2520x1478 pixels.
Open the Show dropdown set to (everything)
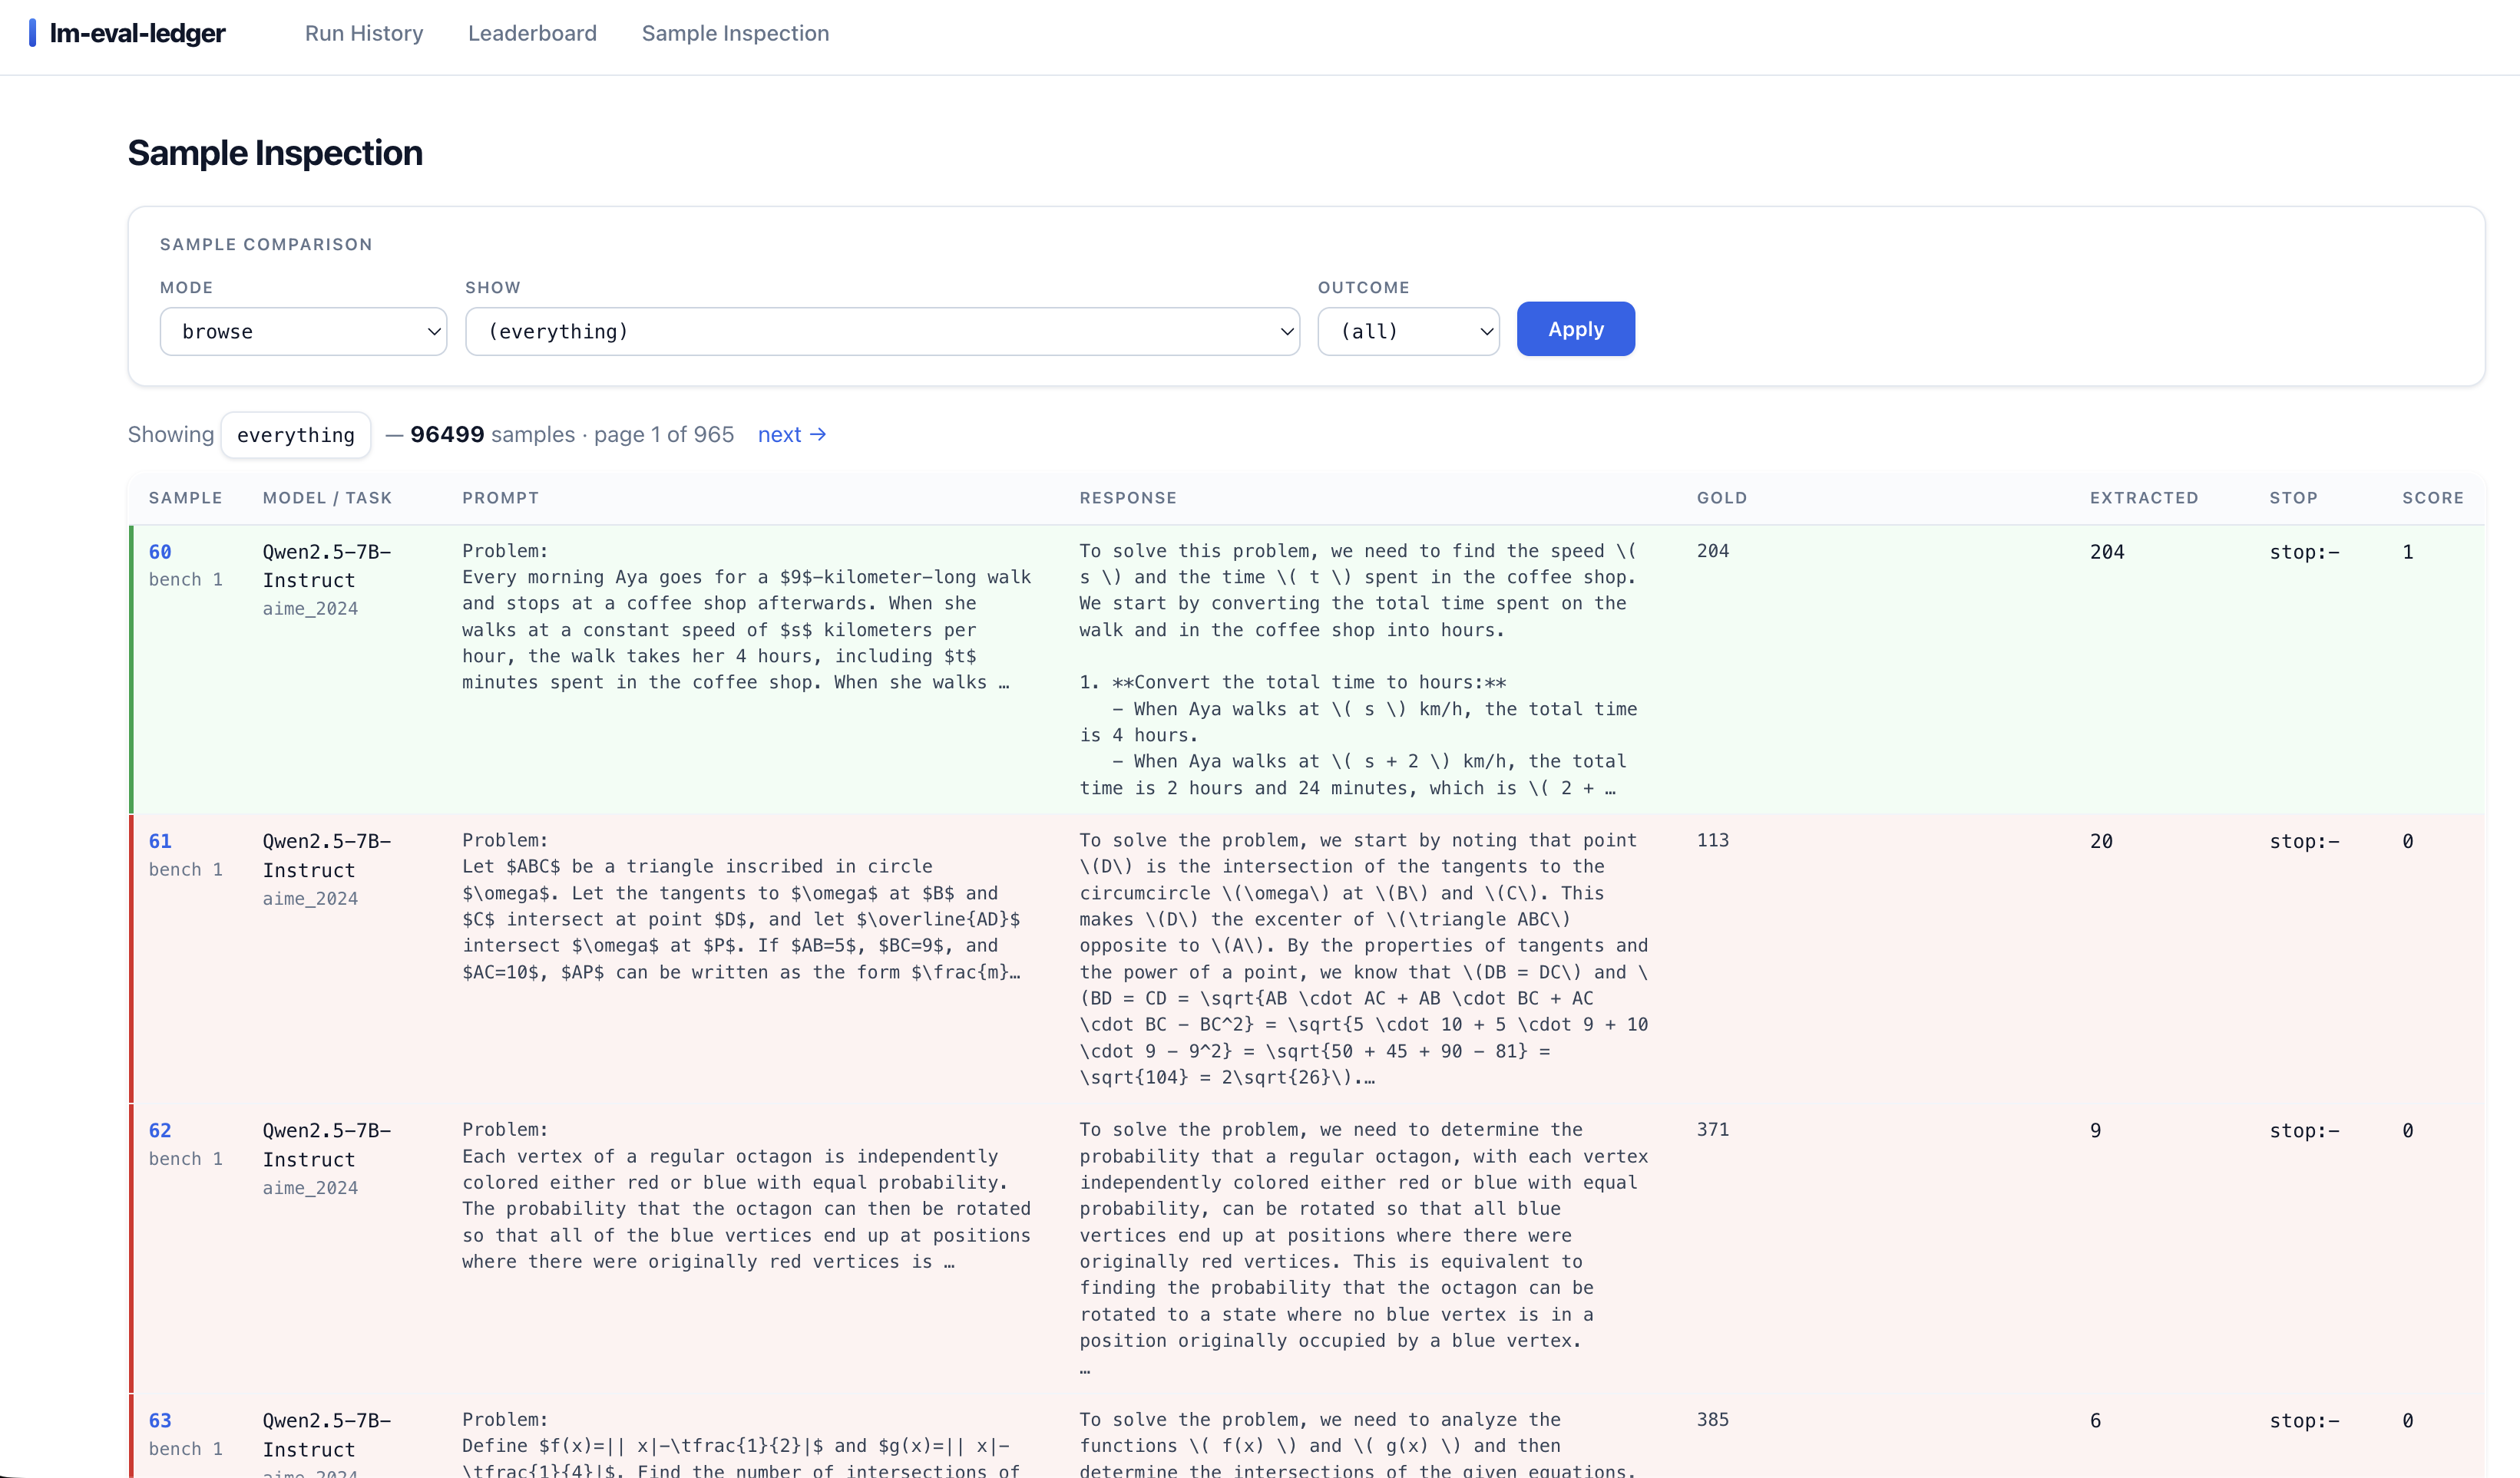click(882, 331)
